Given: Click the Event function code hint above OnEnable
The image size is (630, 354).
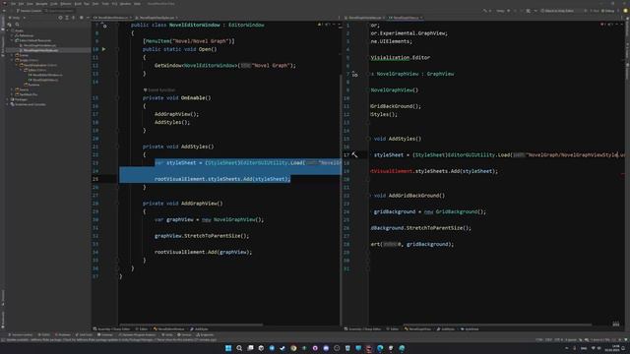Looking at the screenshot, I should coord(159,89).
